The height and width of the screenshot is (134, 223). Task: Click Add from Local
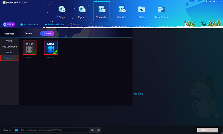(x=29, y=24)
